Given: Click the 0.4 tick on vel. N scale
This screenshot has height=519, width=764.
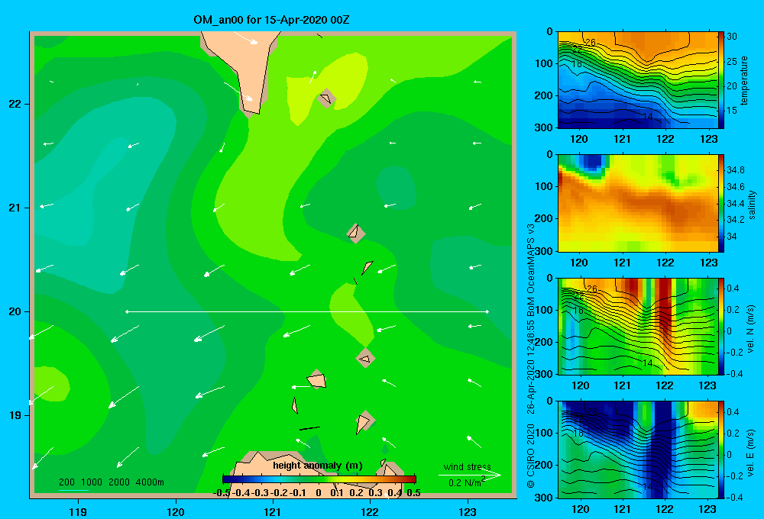Looking at the screenshot, I should (x=733, y=289).
